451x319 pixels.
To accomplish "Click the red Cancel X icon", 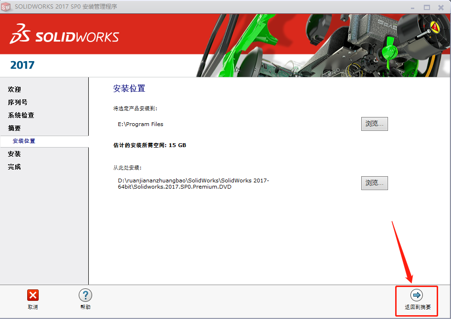I will click(x=33, y=295).
